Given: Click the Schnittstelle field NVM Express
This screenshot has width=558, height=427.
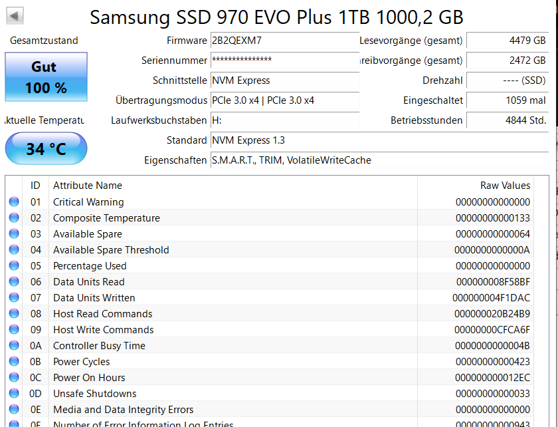Looking at the screenshot, I should point(285,80).
